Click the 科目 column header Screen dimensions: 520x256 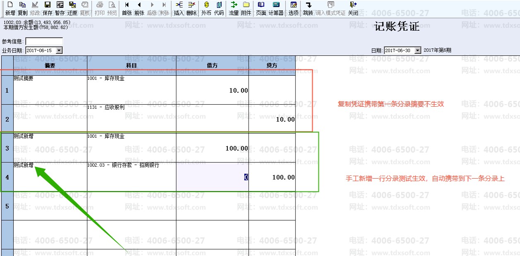click(x=132, y=65)
